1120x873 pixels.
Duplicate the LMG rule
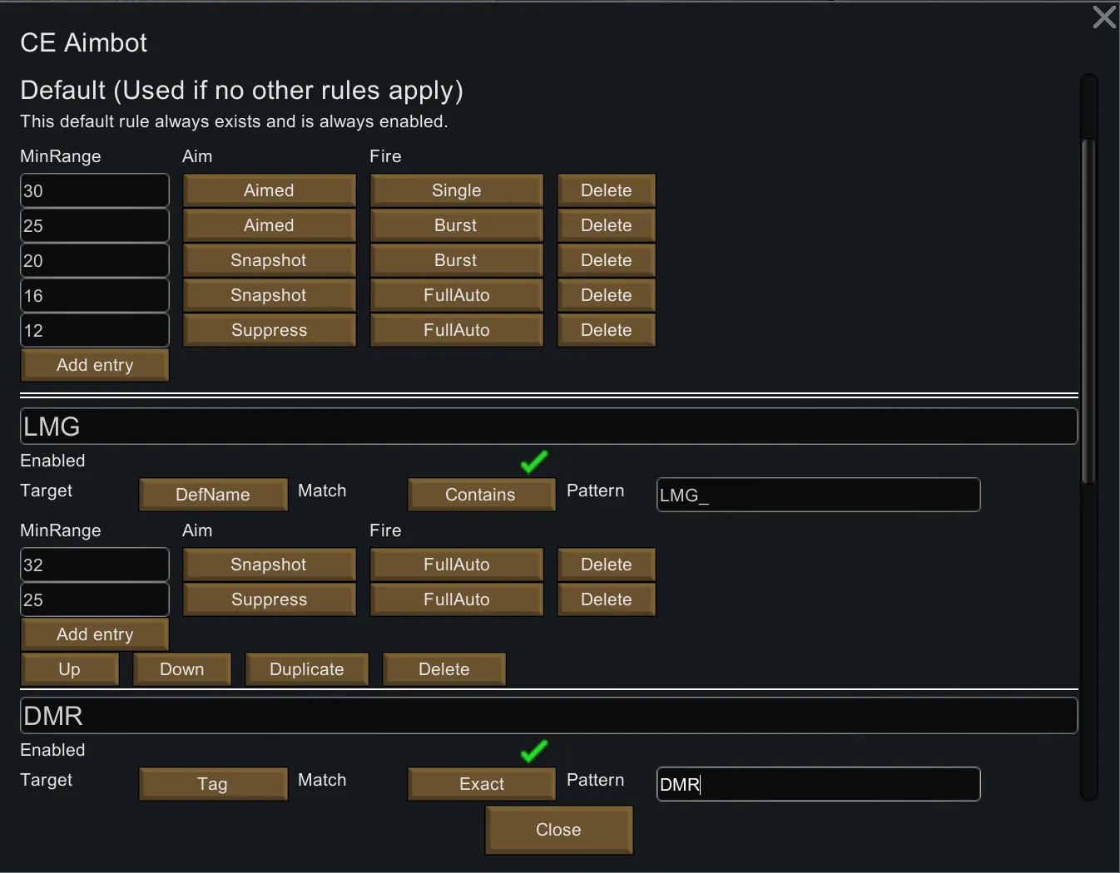tap(306, 669)
